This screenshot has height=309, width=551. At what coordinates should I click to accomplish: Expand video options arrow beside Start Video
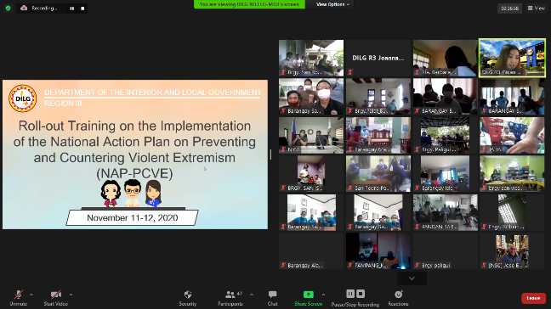tap(71, 295)
